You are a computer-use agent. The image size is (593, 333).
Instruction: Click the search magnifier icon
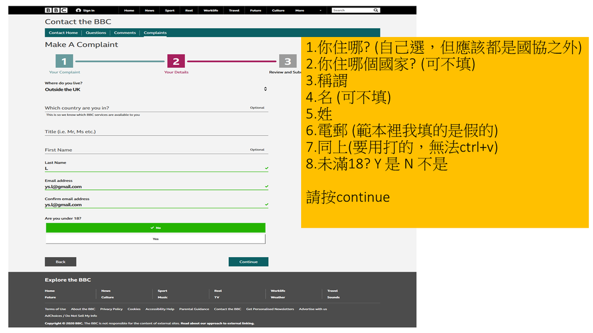[x=376, y=10]
